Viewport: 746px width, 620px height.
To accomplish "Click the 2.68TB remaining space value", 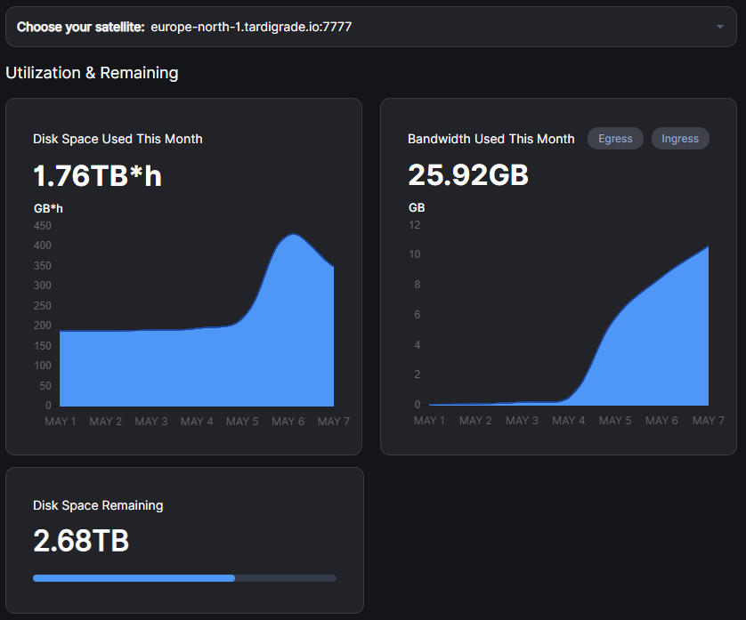I will point(81,540).
